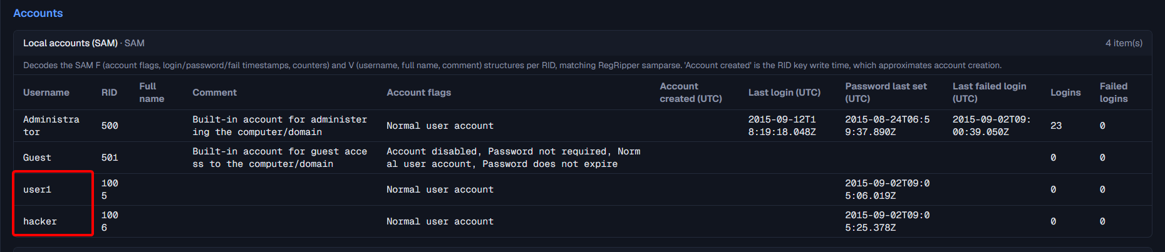This screenshot has height=252, width=1165.
Task: Select the user1 username cell
Action: [37, 189]
